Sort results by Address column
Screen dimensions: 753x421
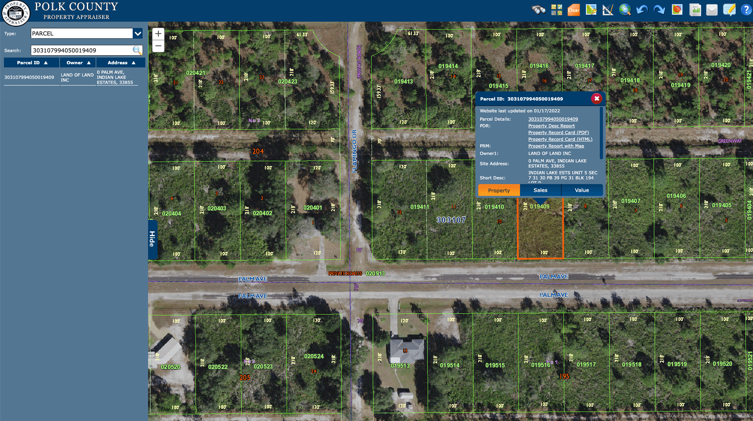(121, 63)
